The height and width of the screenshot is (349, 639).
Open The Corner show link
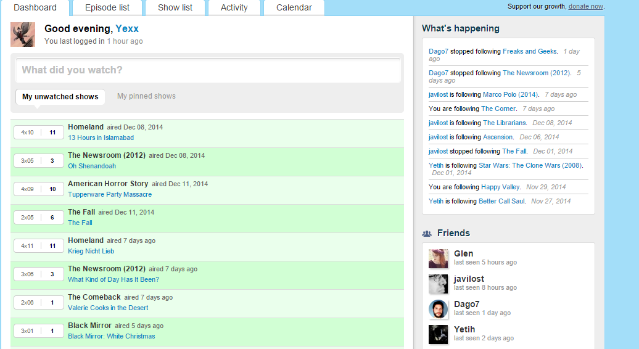coord(498,109)
